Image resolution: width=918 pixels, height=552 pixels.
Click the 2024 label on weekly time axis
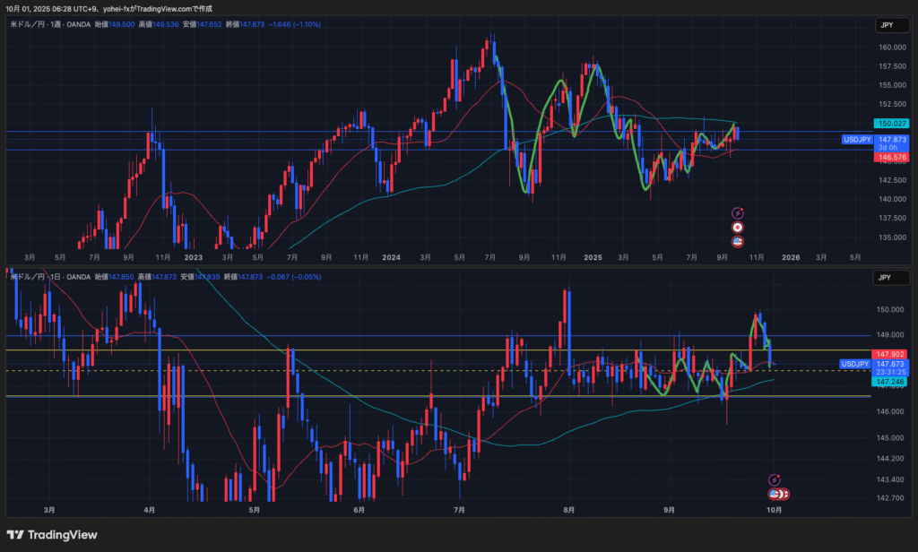391,257
